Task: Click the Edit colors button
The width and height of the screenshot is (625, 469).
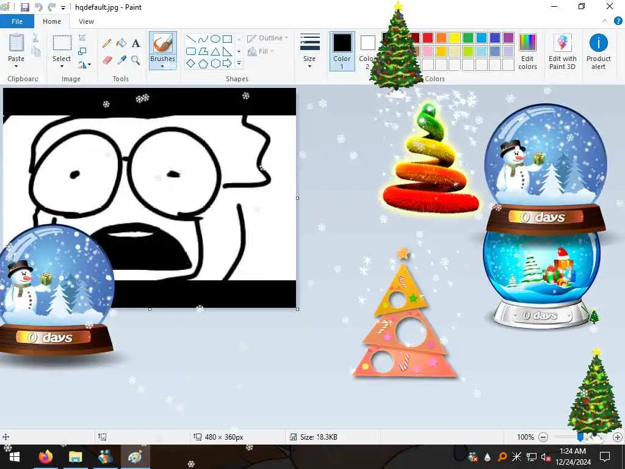Action: pyautogui.click(x=527, y=51)
